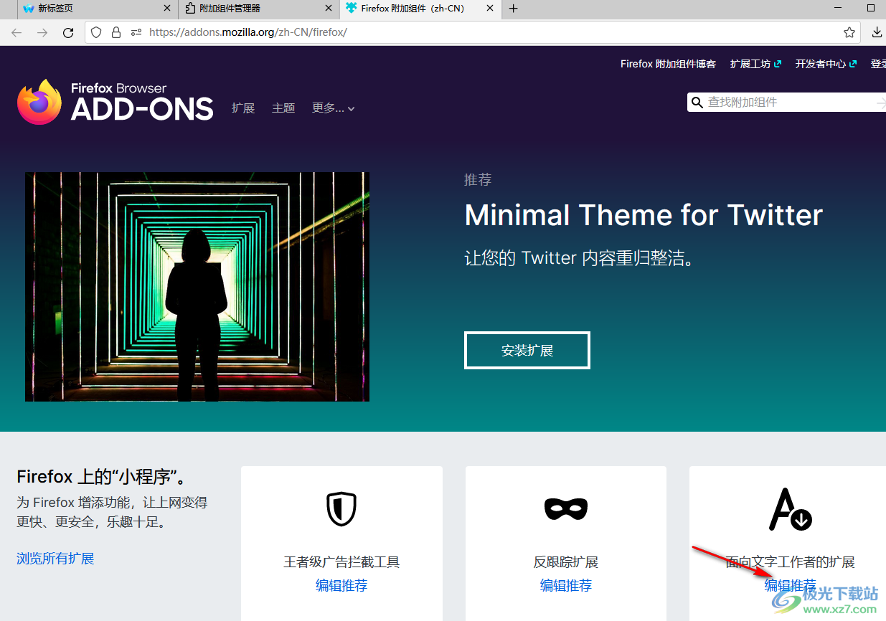Close the 附加组件管理器 tab
The height and width of the screenshot is (621, 886).
(329, 9)
